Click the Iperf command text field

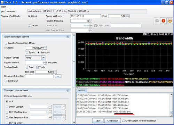pyautogui.click(x=87, y=11)
